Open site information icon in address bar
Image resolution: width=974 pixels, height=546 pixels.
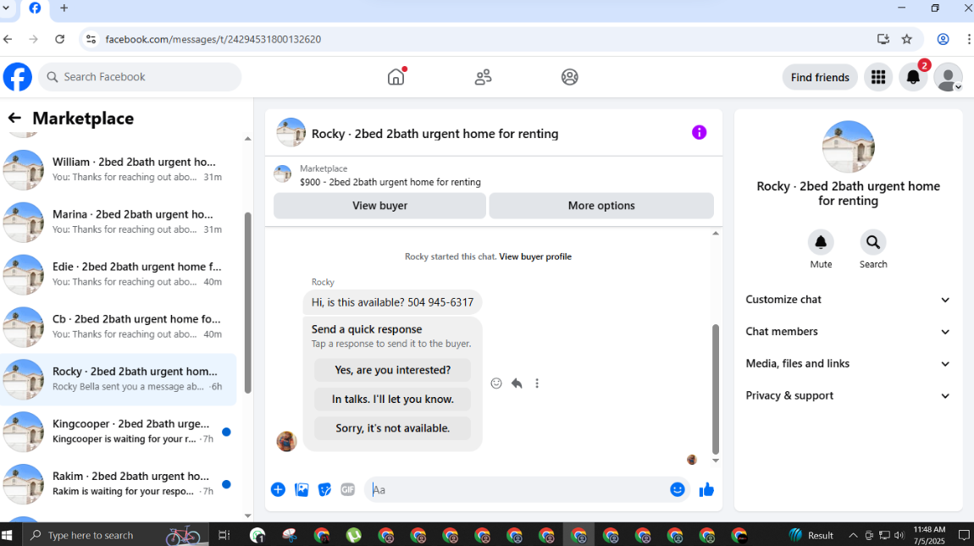pyautogui.click(x=91, y=39)
